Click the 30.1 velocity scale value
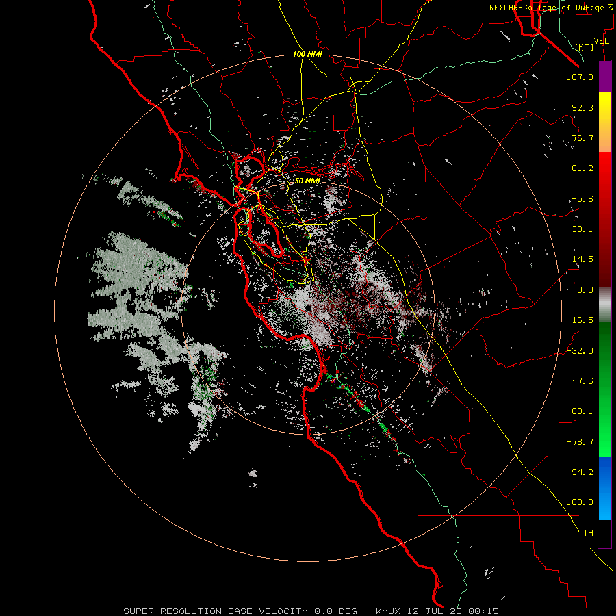 click(x=582, y=229)
